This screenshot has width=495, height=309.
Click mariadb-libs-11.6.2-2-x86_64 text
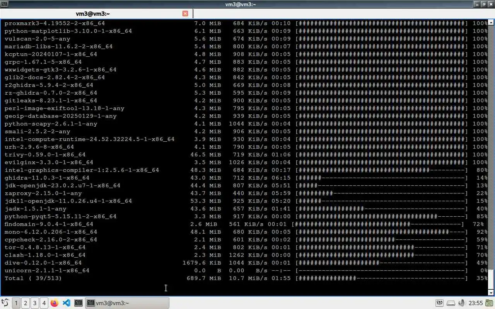click(58, 46)
